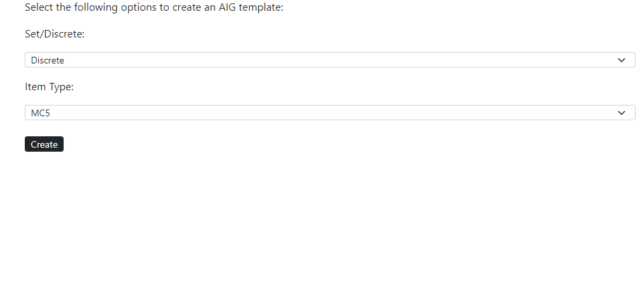Click the Create button

click(44, 144)
